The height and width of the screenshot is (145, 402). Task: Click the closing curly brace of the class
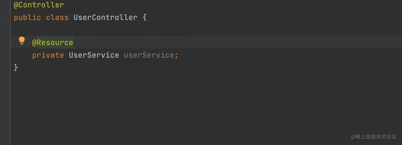pos(16,68)
